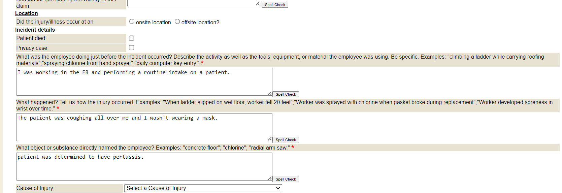
Task: Click resize grip on the ER intake text area
Action: point(270,93)
